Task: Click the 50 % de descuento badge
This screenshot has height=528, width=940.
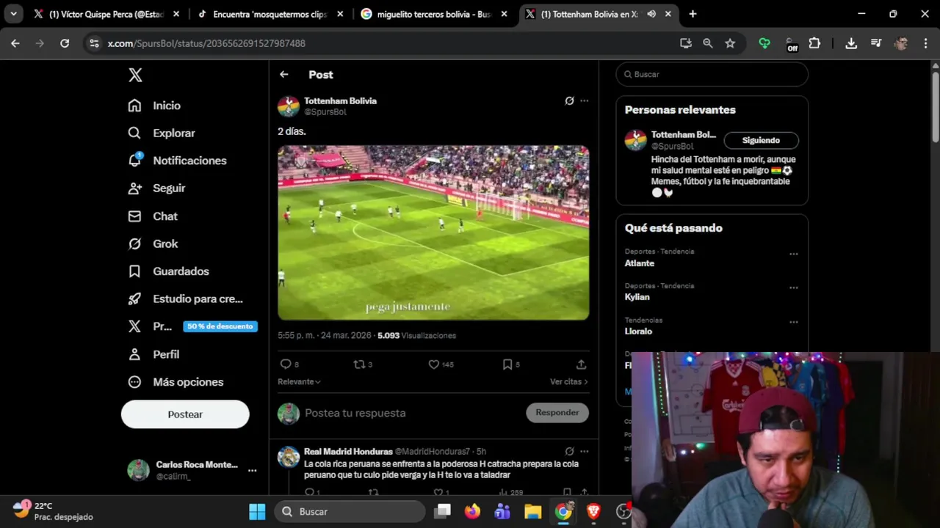Action: click(220, 326)
